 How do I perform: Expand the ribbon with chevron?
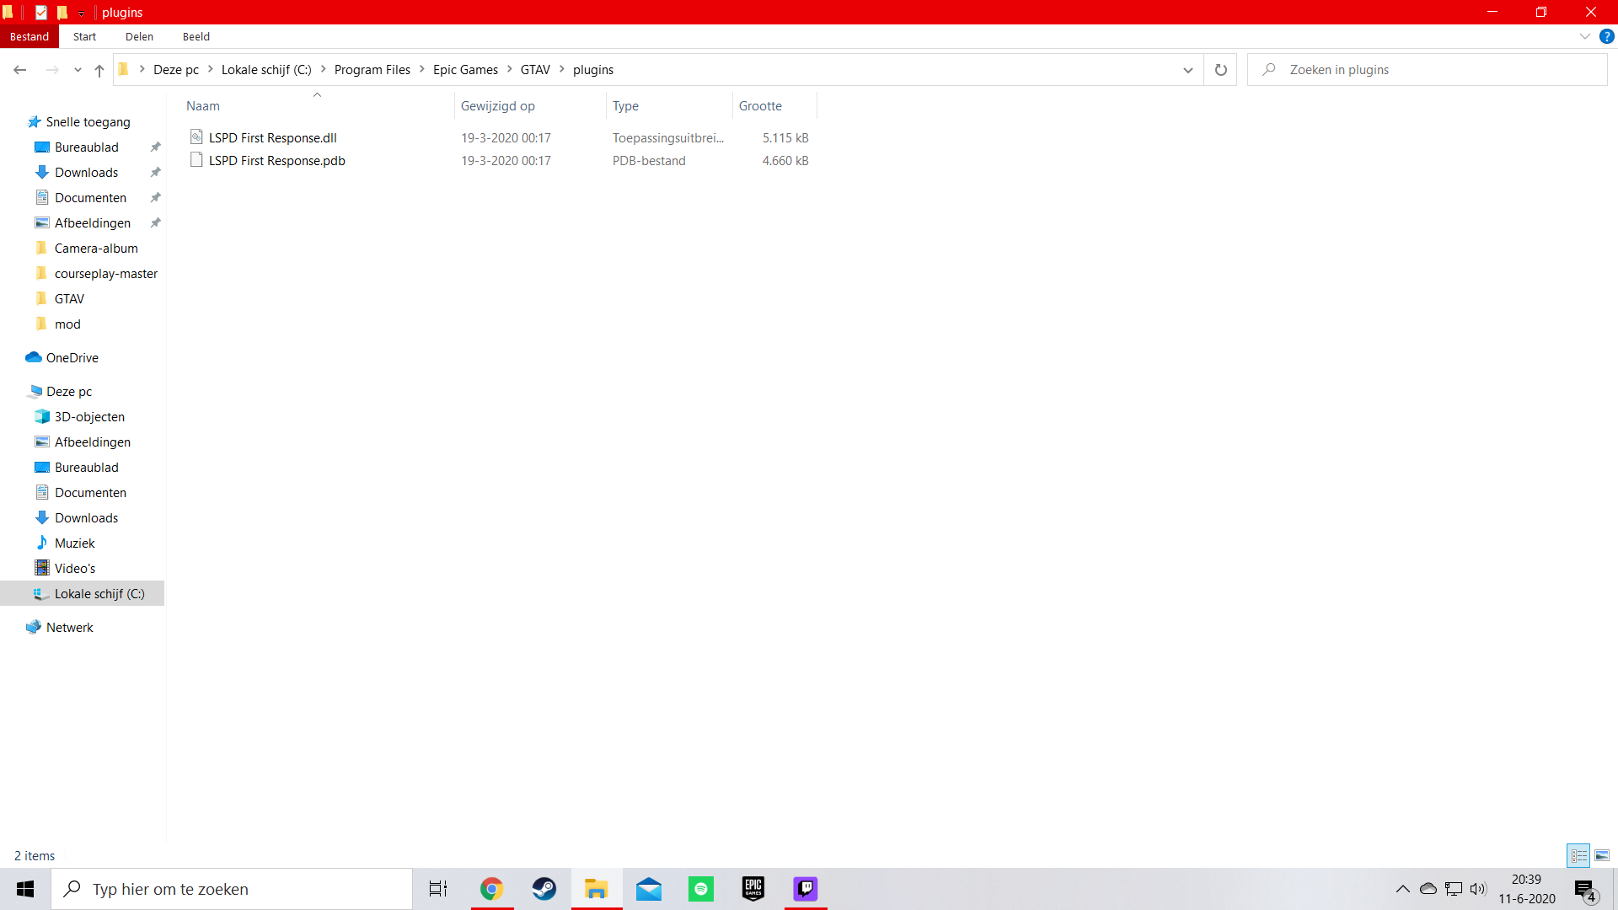[x=1584, y=36]
